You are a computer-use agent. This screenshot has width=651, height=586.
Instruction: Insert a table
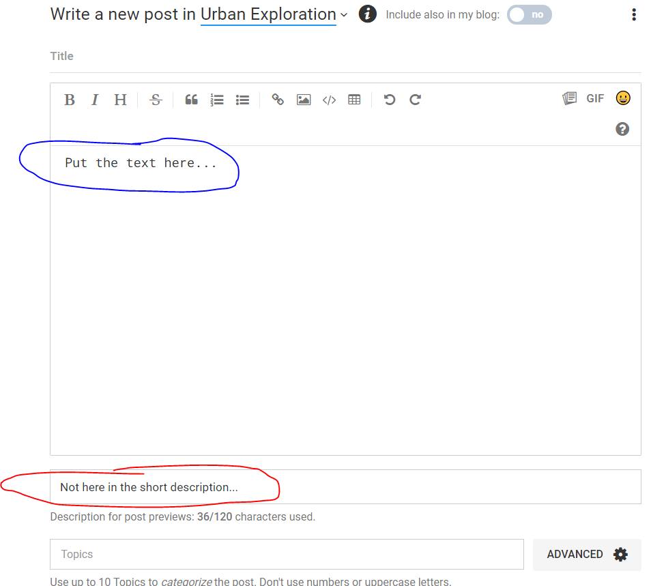point(354,100)
